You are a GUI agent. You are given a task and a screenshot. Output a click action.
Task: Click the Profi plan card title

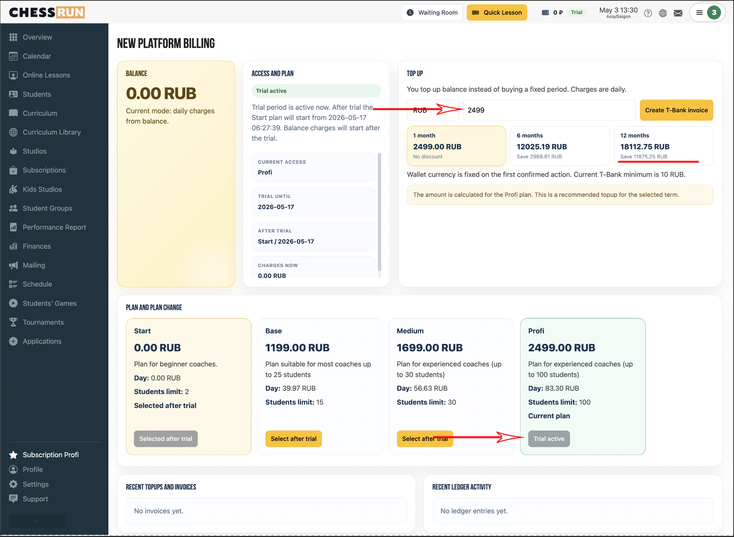(x=536, y=331)
